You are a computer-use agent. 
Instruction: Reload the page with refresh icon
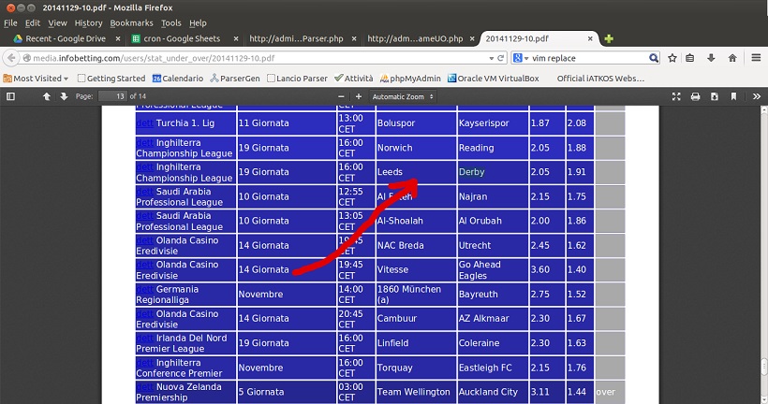[x=500, y=58]
